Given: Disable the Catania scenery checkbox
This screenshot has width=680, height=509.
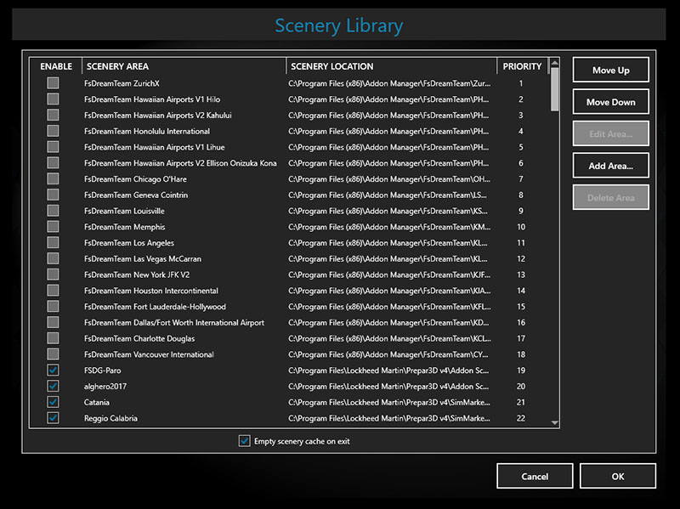Looking at the screenshot, I should tap(53, 402).
